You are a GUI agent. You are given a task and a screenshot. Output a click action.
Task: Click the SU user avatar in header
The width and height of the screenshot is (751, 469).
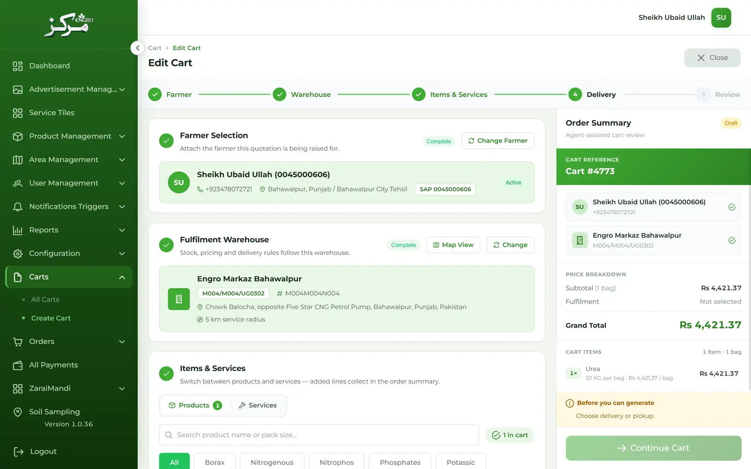coord(721,18)
